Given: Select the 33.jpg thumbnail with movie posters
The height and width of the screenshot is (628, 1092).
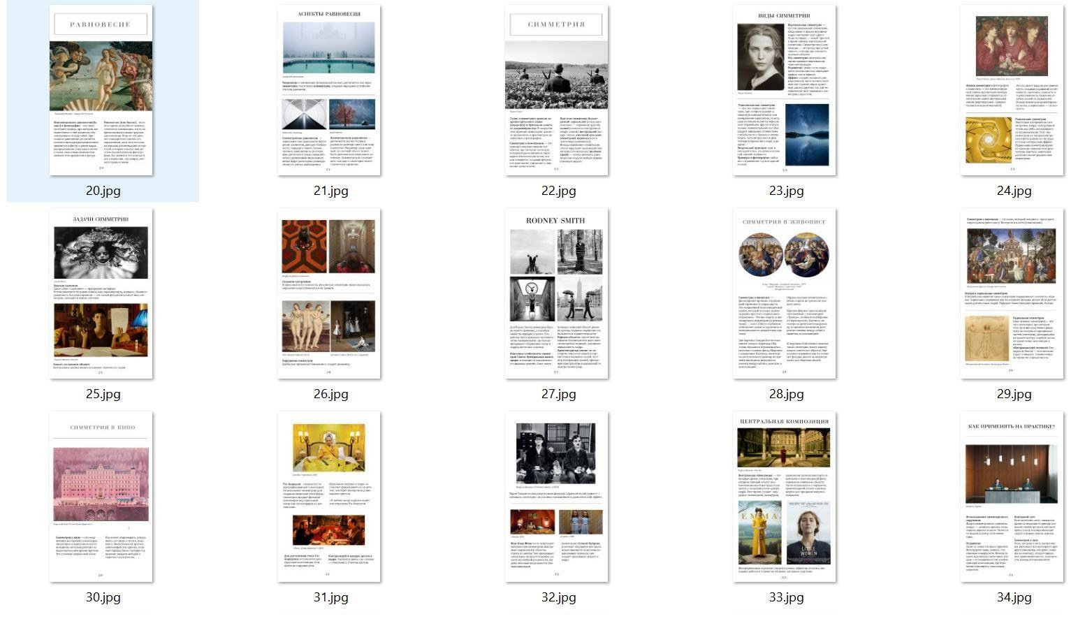Looking at the screenshot, I should click(x=785, y=497).
